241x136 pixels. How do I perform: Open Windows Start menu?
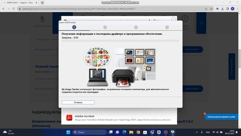tap(68, 132)
